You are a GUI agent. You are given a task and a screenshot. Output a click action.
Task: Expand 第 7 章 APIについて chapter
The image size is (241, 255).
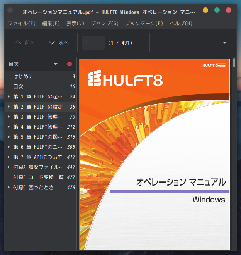pyautogui.click(x=8, y=157)
